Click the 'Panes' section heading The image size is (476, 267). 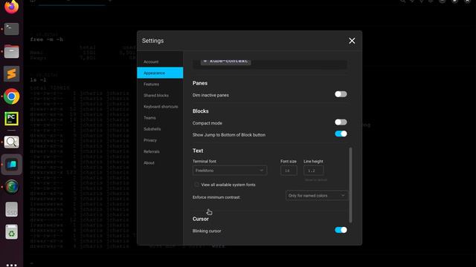coord(200,83)
